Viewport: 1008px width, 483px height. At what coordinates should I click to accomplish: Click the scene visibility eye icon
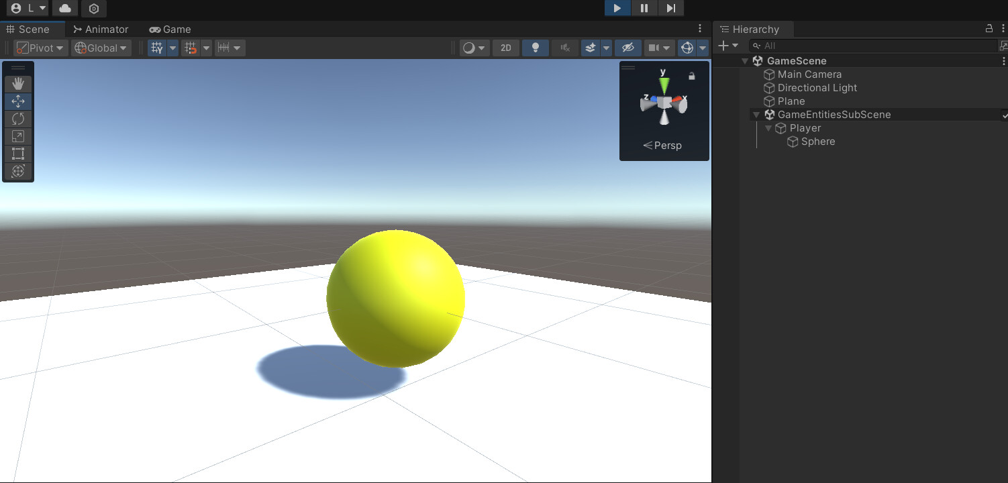627,48
